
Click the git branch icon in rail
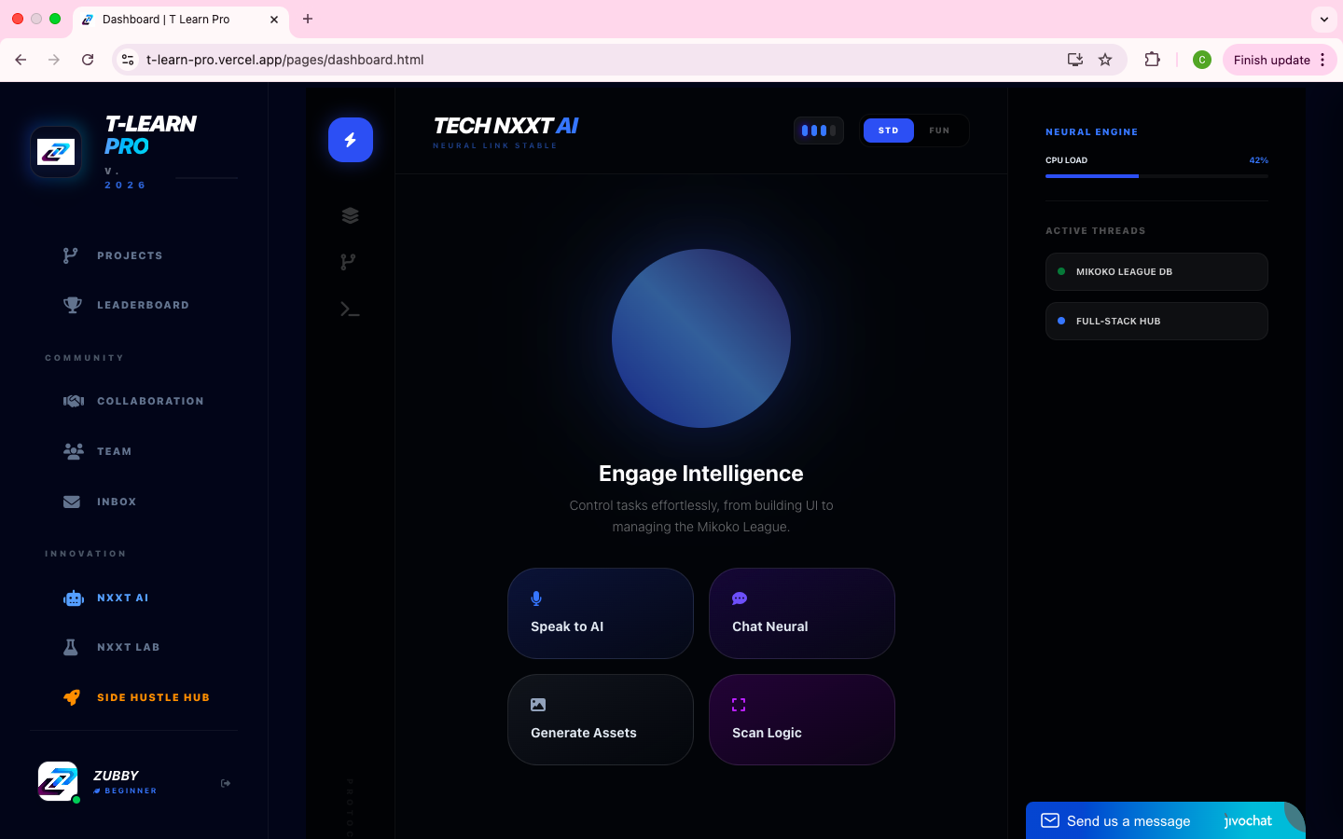[349, 262]
